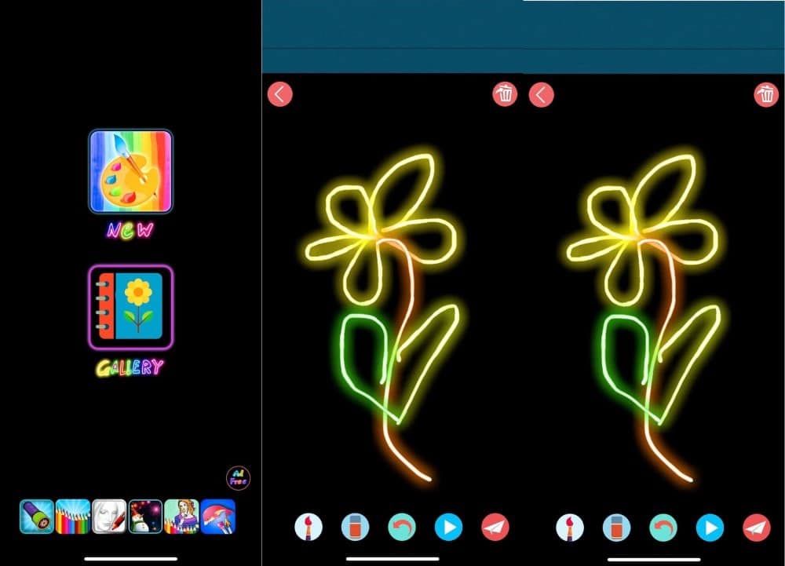Play the left drawing replay
This screenshot has width=785, height=566.
(448, 527)
